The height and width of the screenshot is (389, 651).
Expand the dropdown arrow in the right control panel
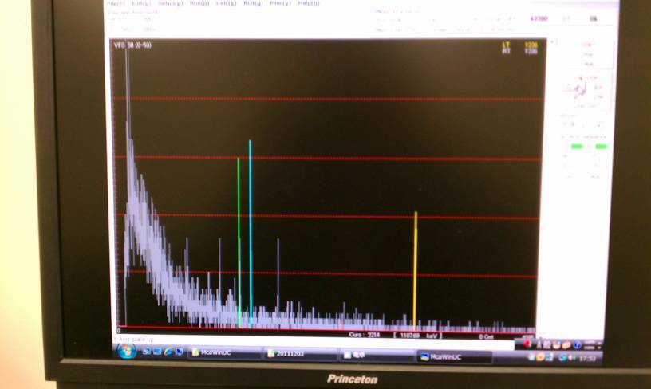click(x=599, y=125)
